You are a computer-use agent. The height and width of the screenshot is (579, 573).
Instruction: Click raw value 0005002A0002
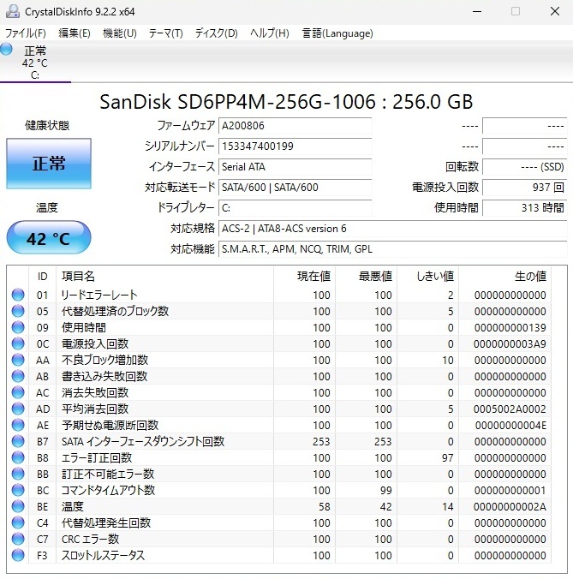click(510, 409)
